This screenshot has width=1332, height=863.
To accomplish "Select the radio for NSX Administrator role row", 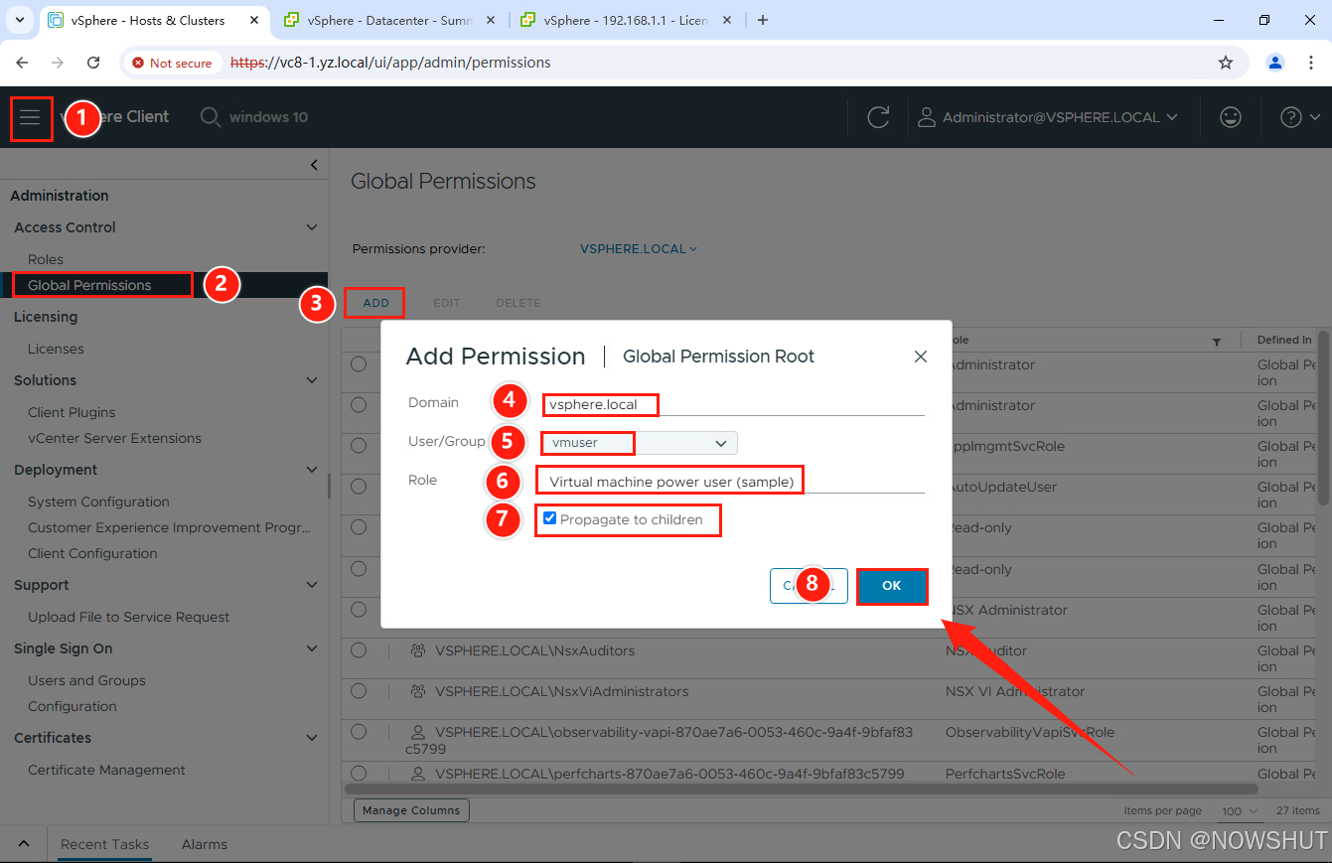I will 359,609.
